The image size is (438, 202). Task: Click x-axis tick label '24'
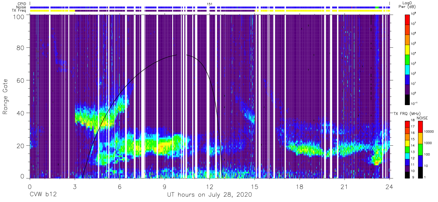click(x=389, y=187)
